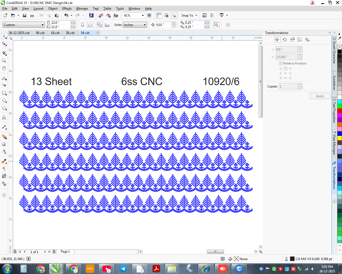Expand the Units inches dropdown
Screen dimensions: 342x274
[145, 25]
